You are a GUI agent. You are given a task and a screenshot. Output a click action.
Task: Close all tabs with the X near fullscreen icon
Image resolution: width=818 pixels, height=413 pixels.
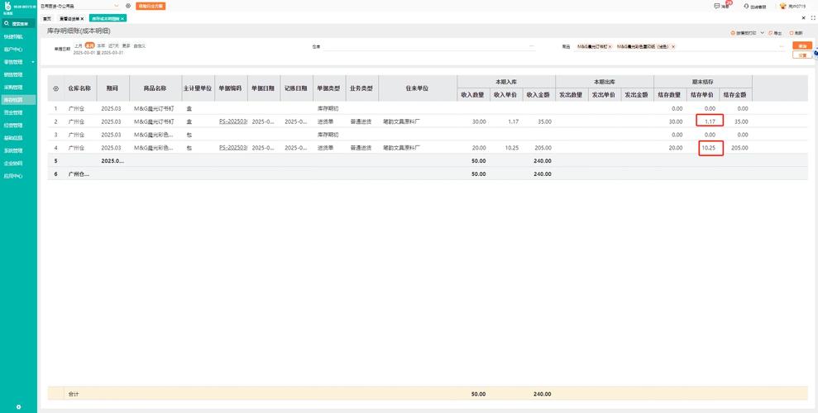(x=803, y=18)
